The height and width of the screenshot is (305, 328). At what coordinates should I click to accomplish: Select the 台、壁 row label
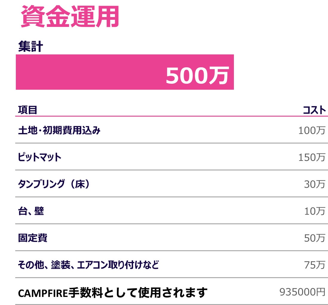click(31, 211)
